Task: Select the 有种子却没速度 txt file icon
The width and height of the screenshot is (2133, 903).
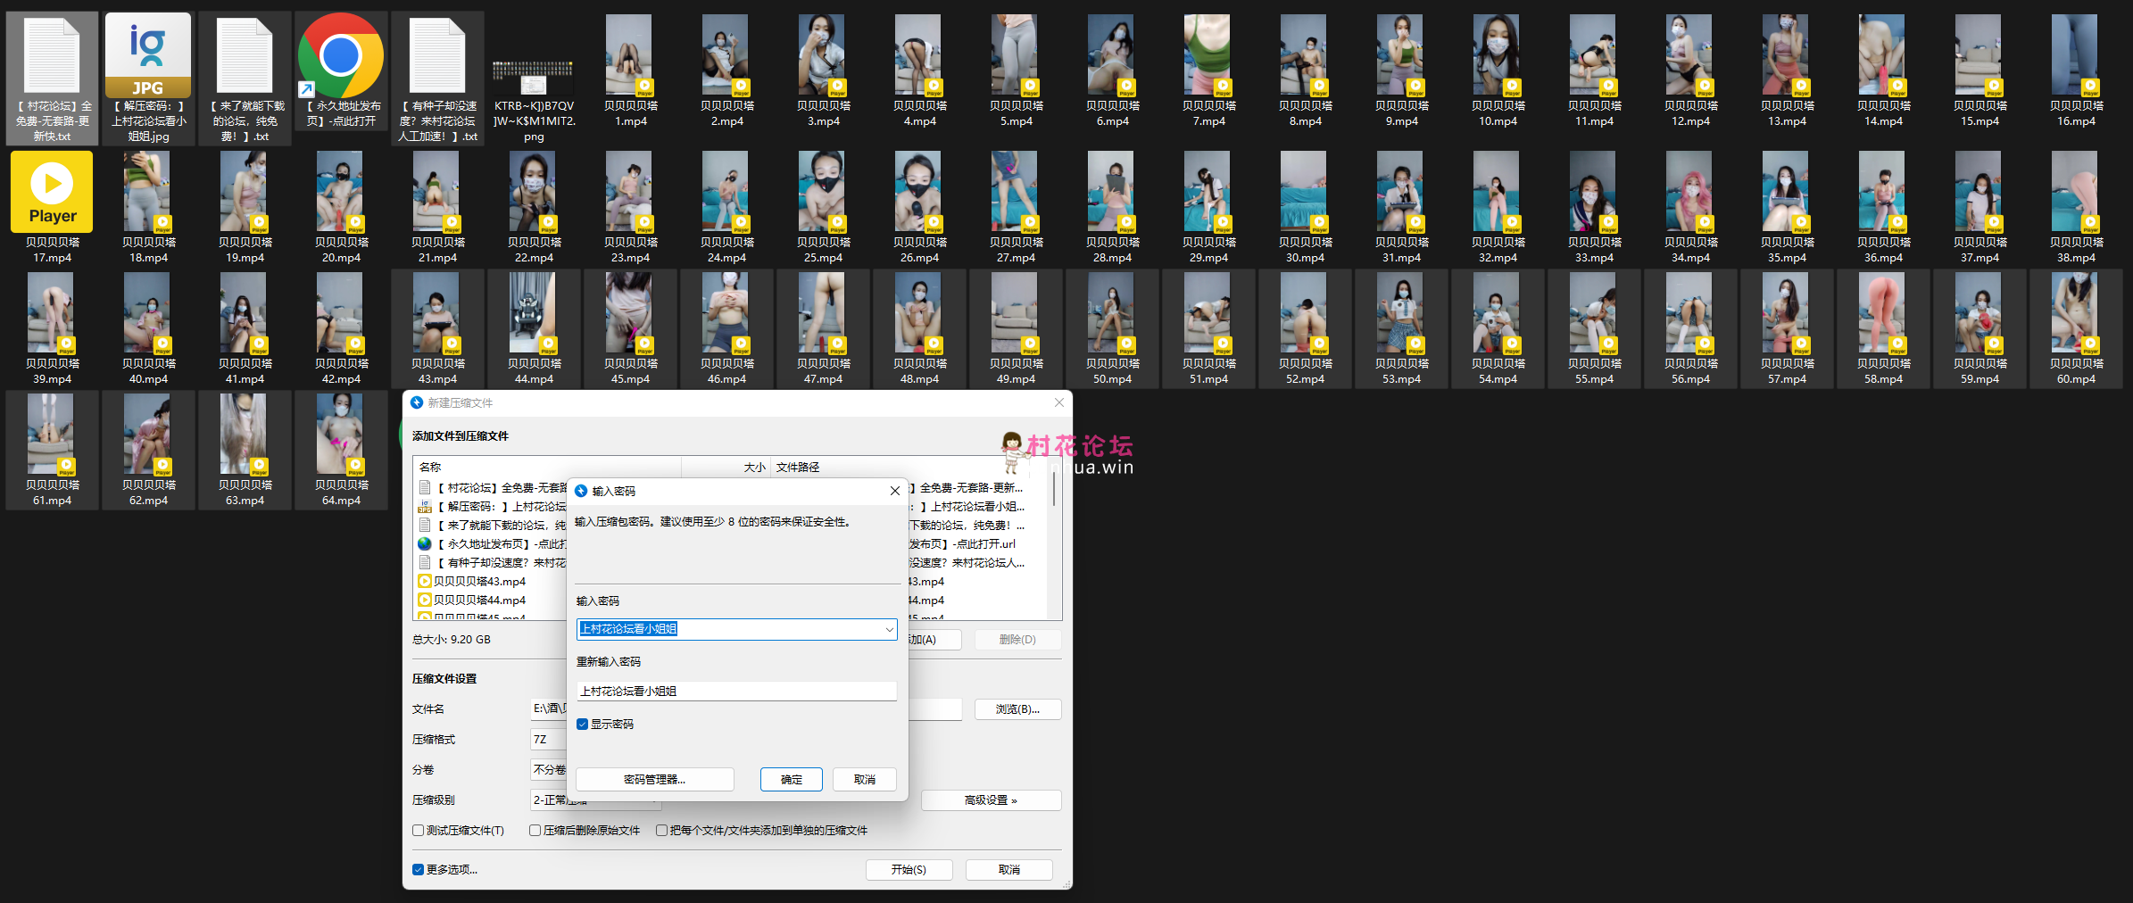Action: (x=437, y=56)
